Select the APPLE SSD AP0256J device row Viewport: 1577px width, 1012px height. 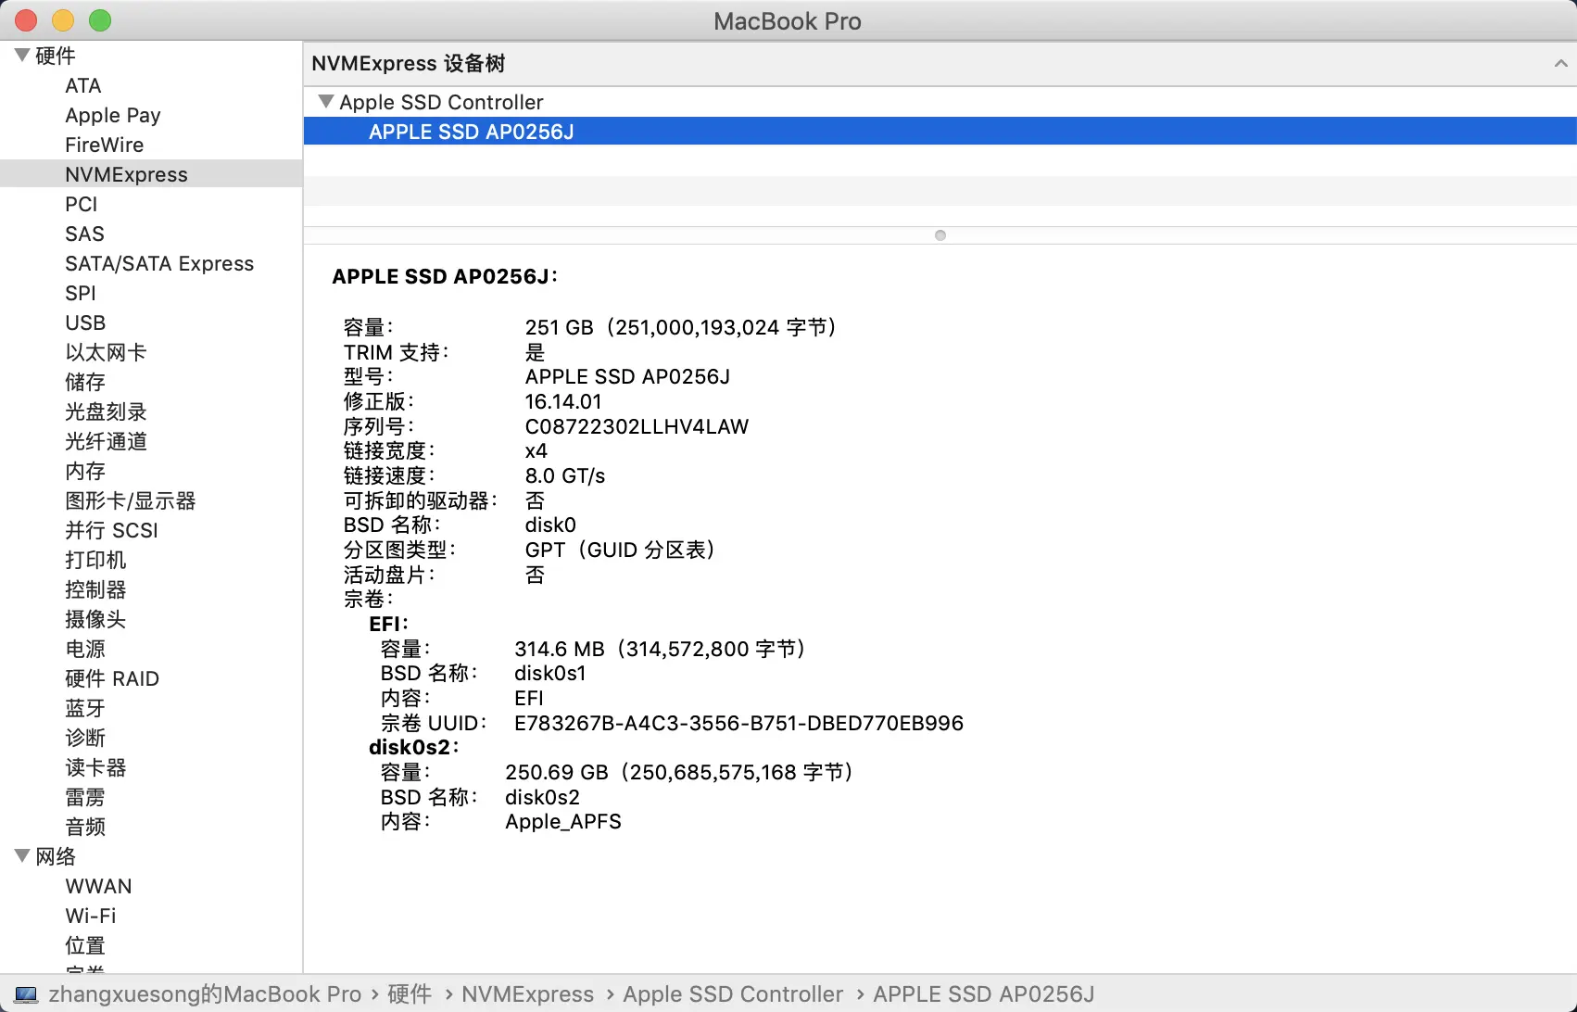click(940, 132)
